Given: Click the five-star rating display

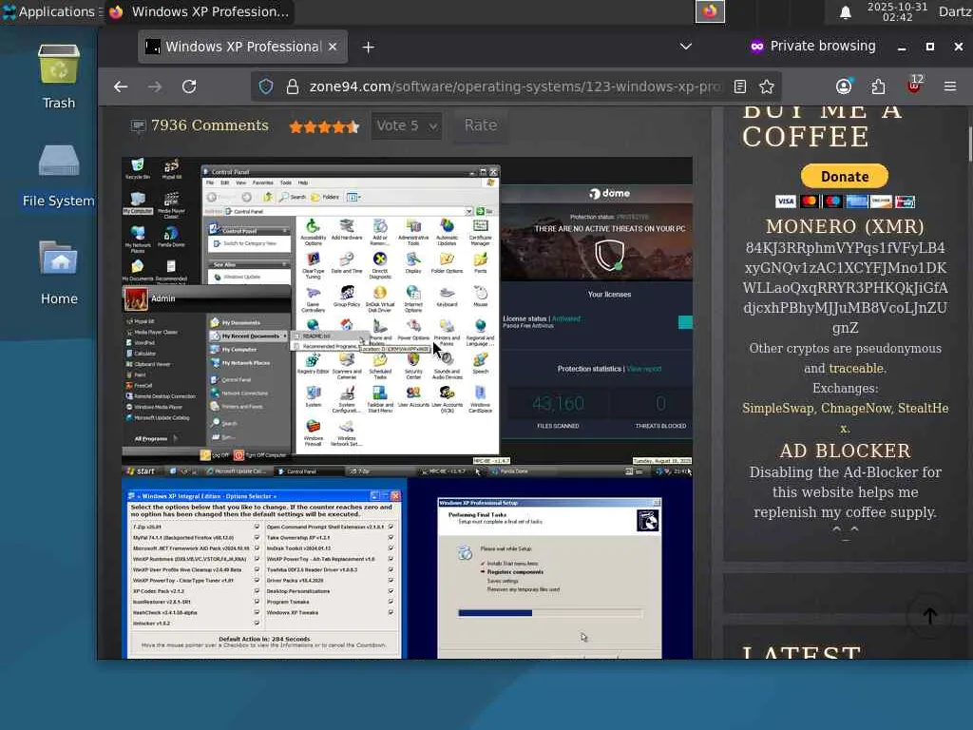Looking at the screenshot, I should [x=324, y=126].
